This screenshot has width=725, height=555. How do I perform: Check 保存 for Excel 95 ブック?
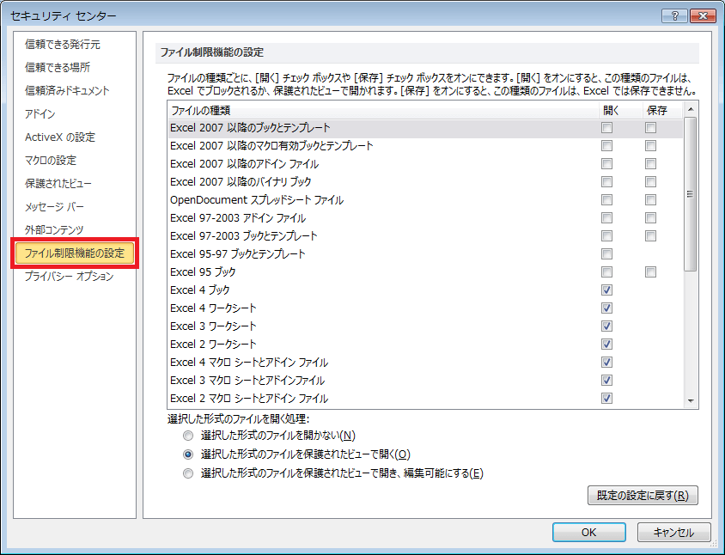coord(650,272)
